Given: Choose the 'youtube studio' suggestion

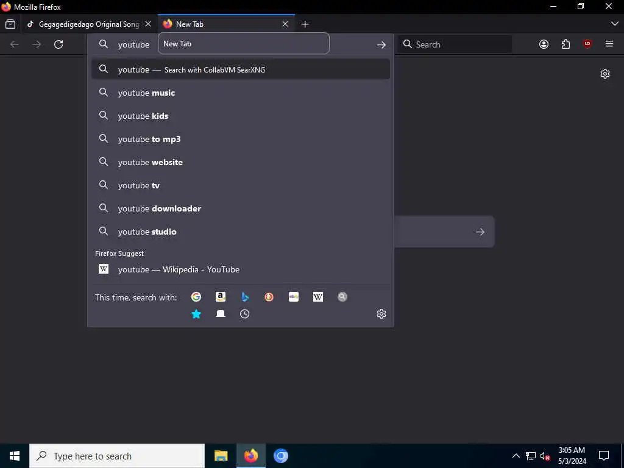Looking at the screenshot, I should (240, 232).
